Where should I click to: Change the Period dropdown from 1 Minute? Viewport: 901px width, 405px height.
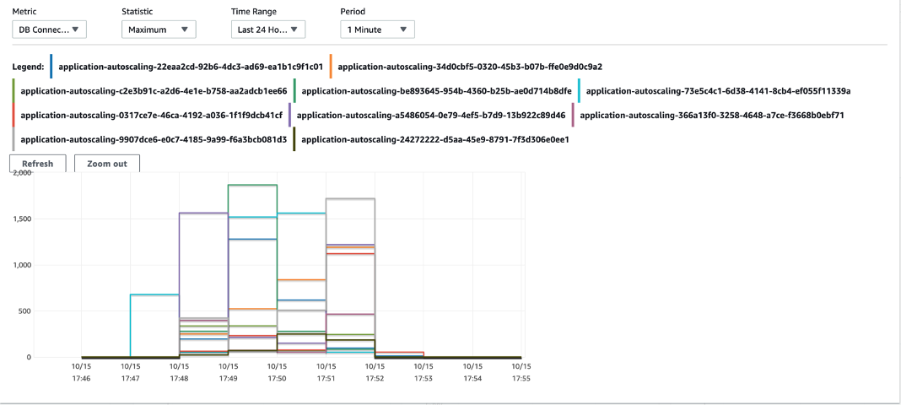[377, 30]
